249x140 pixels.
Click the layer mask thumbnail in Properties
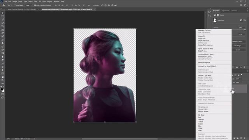click(x=215, y=20)
